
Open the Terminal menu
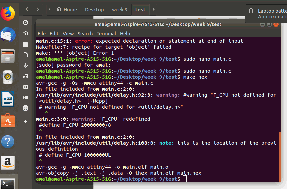point(106,34)
